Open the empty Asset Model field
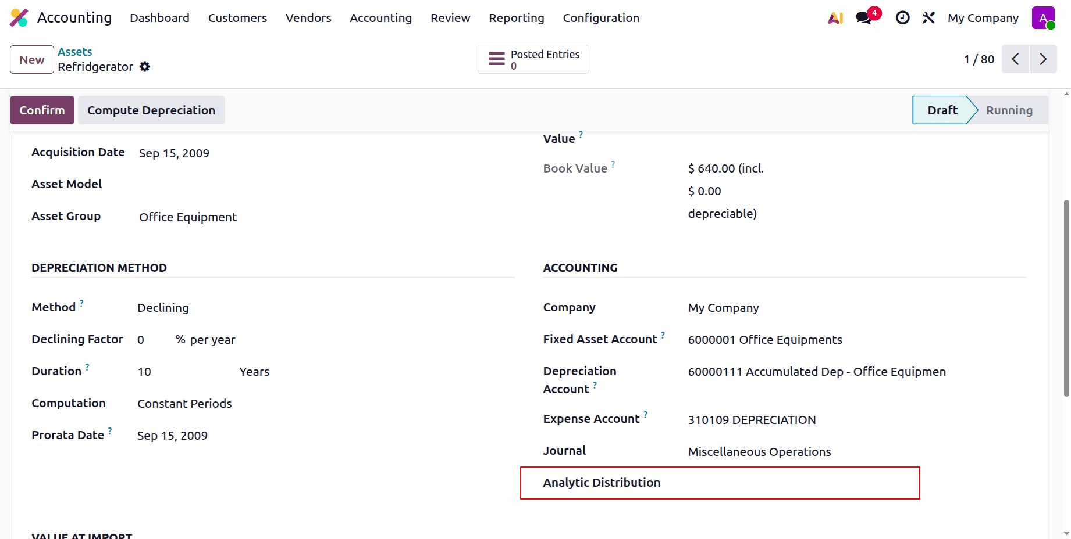Screen dimensions: 1071x539 [327, 185]
